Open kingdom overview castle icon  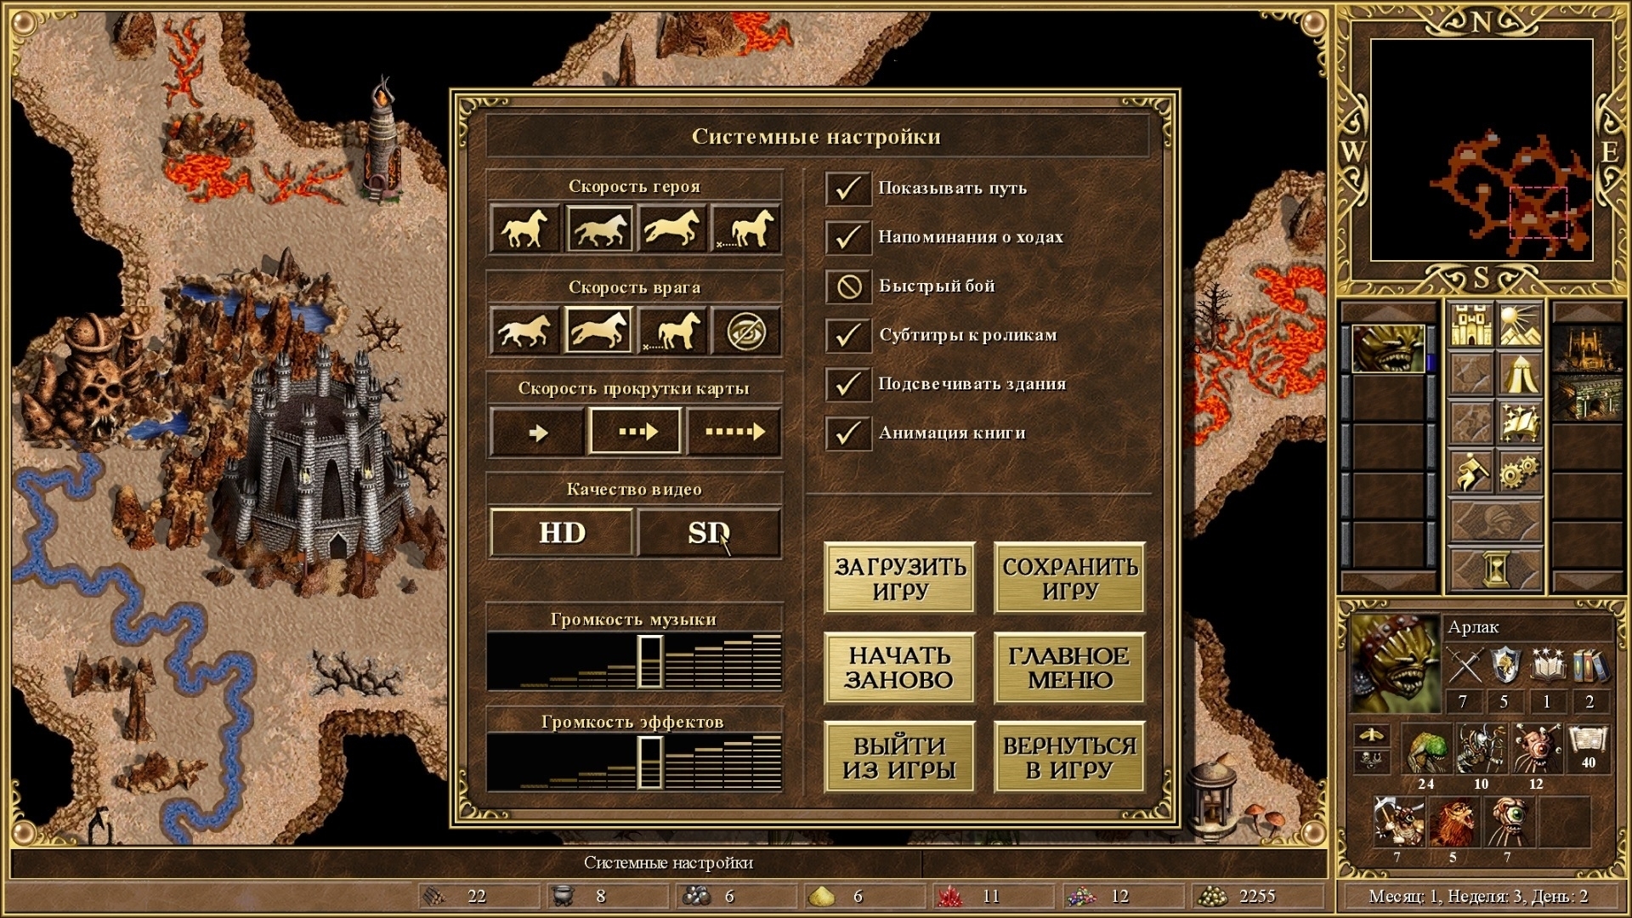(1471, 325)
